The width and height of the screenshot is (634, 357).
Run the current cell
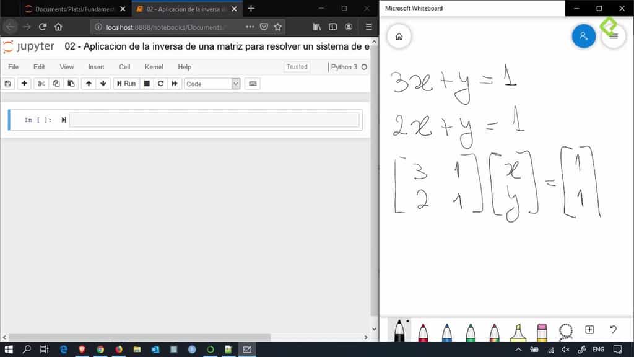pos(126,83)
